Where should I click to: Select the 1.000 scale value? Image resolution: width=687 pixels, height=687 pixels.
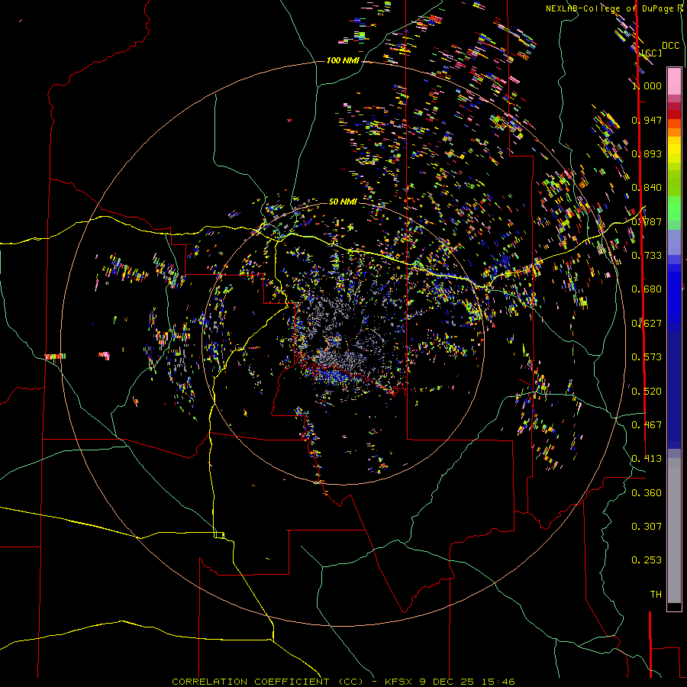point(647,85)
